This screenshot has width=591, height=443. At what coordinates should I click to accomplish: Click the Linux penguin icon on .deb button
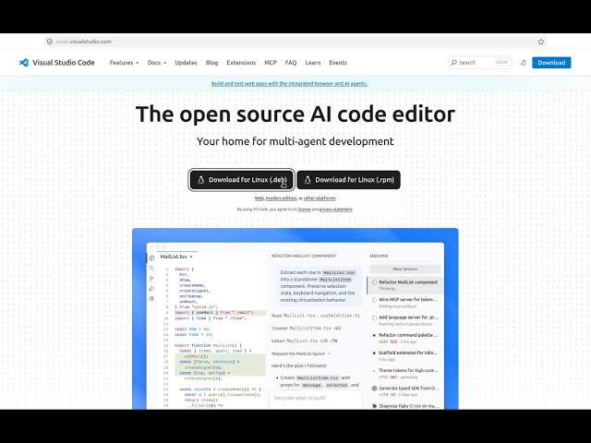201,180
